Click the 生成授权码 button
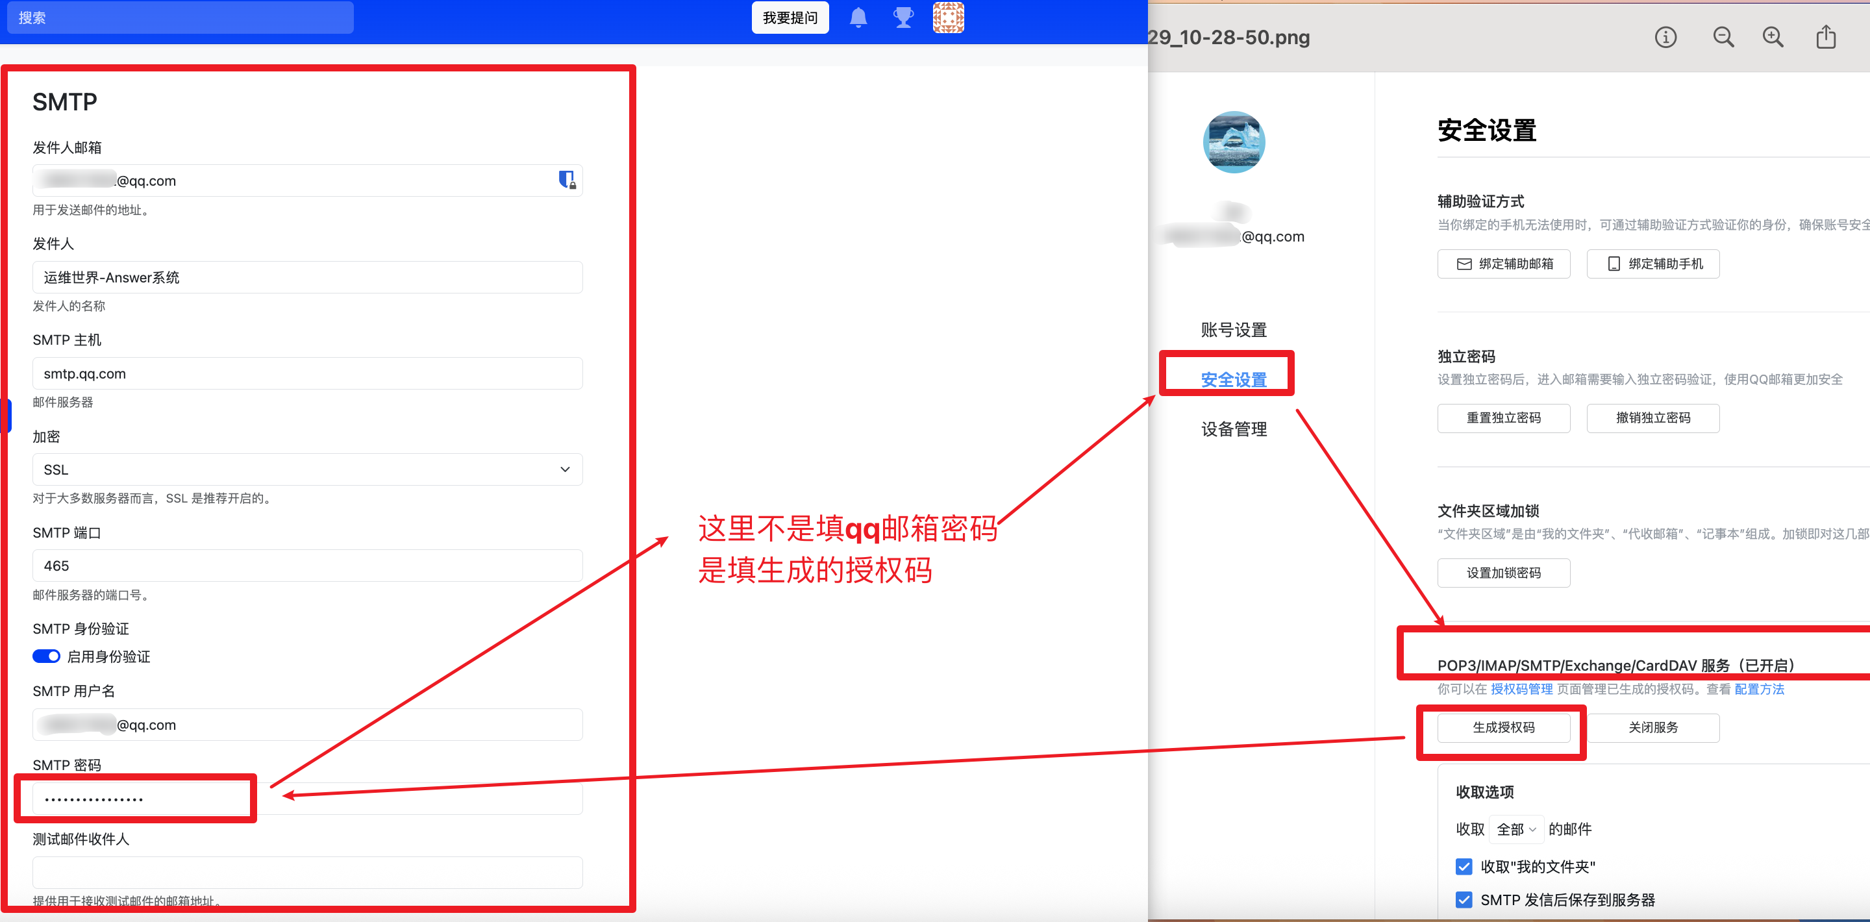The height and width of the screenshot is (922, 1870). [1503, 727]
